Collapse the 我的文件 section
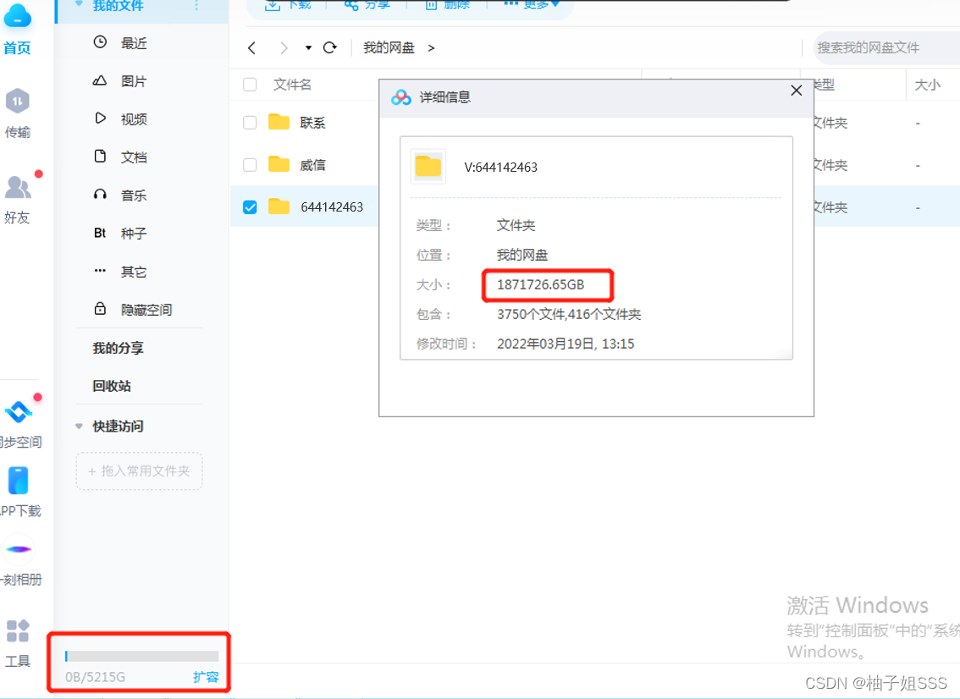This screenshot has height=699, width=960. (79, 3)
